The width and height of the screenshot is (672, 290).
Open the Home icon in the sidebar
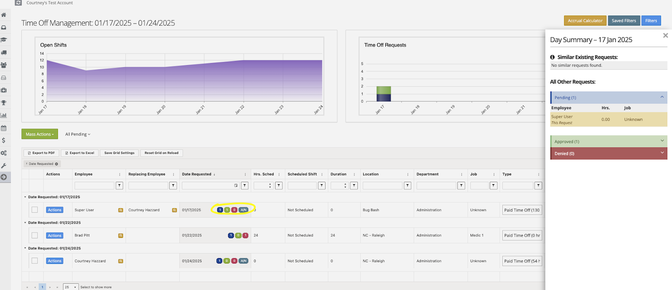click(x=4, y=15)
